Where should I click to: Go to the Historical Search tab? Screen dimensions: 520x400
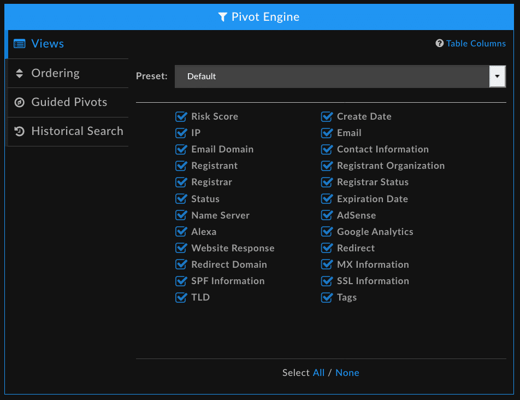(77, 131)
